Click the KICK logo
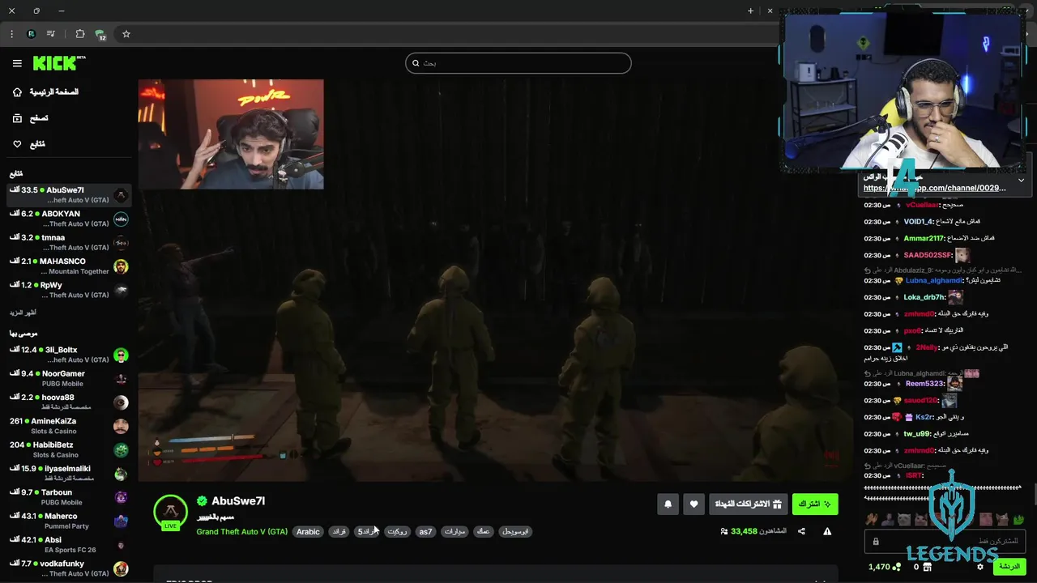1037x583 pixels. coord(58,63)
